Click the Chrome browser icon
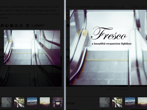 tap(11, 26)
